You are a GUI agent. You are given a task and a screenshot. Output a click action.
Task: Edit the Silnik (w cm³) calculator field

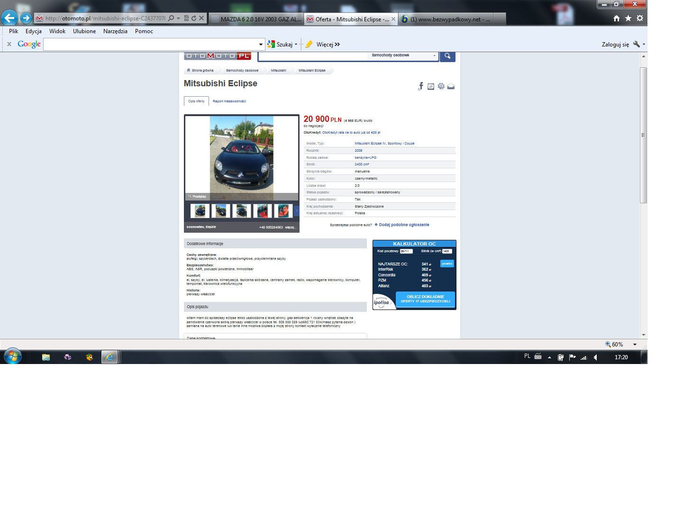point(447,251)
